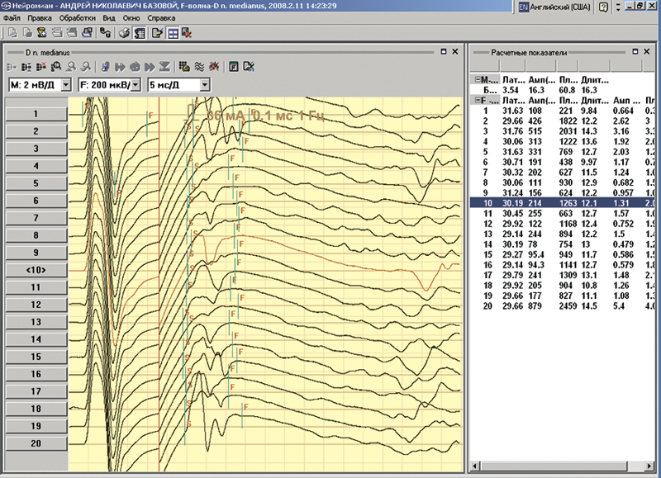Click the crossed-out markers icon

[x=214, y=67]
